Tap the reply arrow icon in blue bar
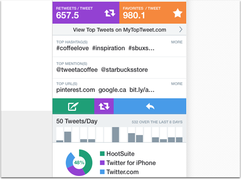Screen dimensions: 241x179 (150, 106)
